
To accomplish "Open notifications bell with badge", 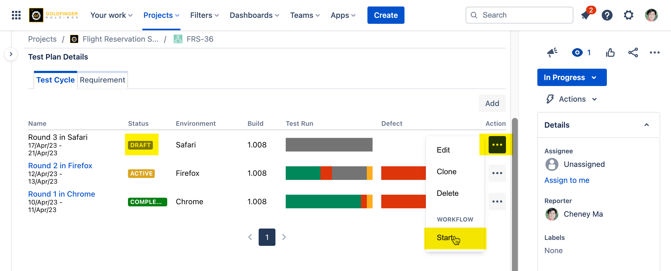I will (586, 15).
